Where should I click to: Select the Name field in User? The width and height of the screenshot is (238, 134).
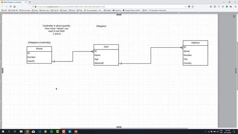[97, 55]
